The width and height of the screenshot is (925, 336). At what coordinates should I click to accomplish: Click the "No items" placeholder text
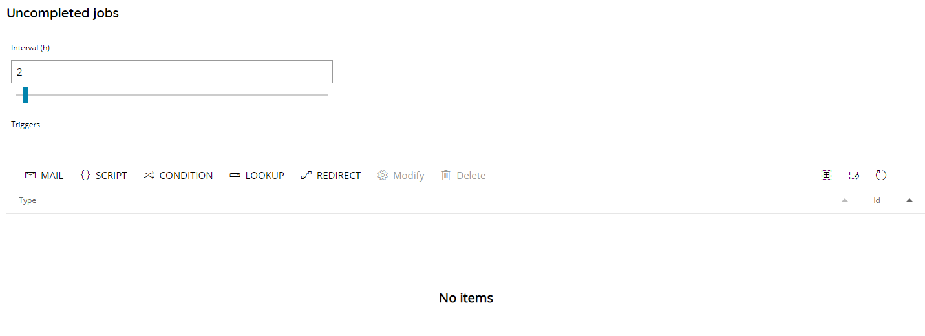click(x=466, y=298)
